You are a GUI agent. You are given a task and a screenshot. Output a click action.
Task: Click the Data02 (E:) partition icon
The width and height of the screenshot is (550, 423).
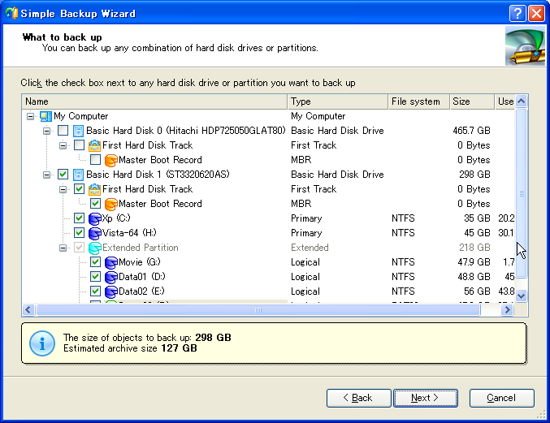point(110,291)
